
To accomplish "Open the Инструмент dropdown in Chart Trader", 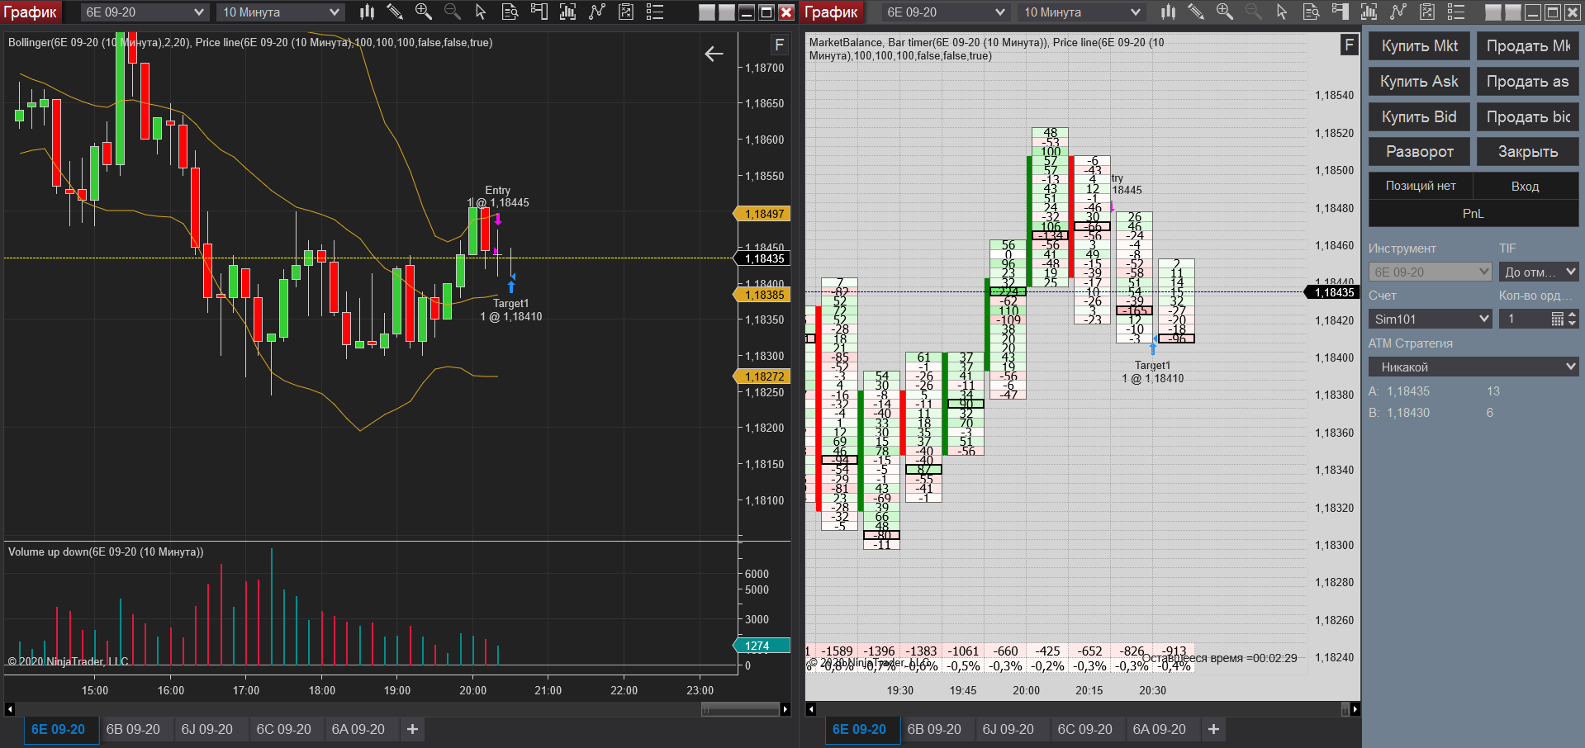I will coord(1430,272).
